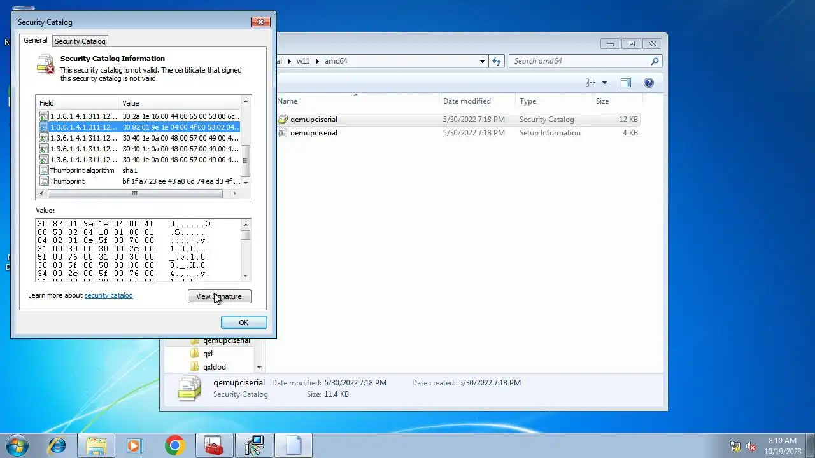Screen dimensions: 815x458
Task: Click field list scroll up arrow
Action: pos(246,101)
